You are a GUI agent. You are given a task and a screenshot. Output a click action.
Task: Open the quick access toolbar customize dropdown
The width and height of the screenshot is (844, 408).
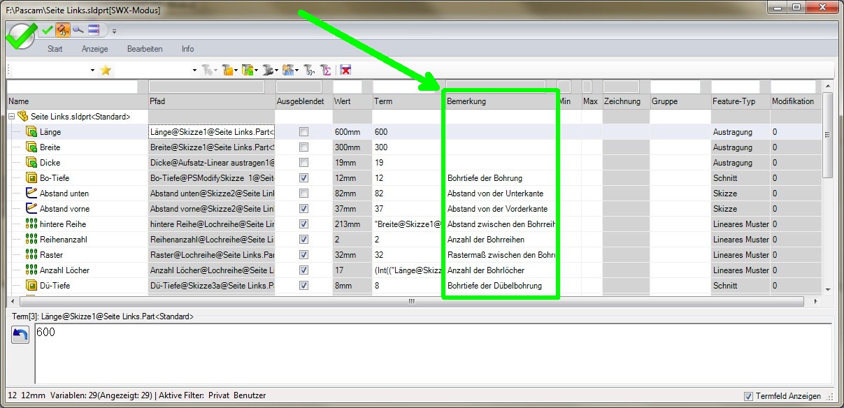(x=114, y=31)
